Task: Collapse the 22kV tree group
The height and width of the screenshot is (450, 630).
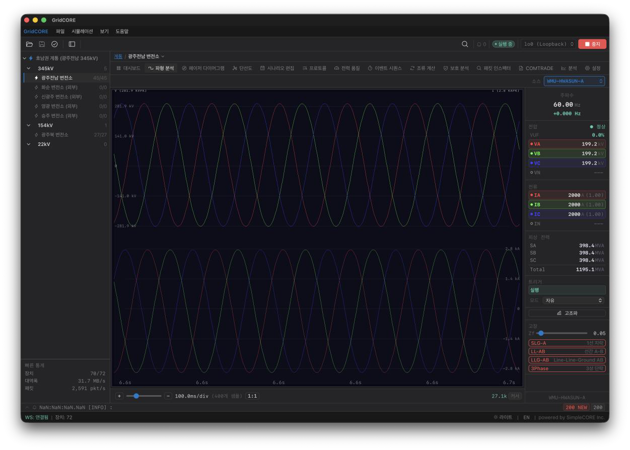Action: (29, 144)
